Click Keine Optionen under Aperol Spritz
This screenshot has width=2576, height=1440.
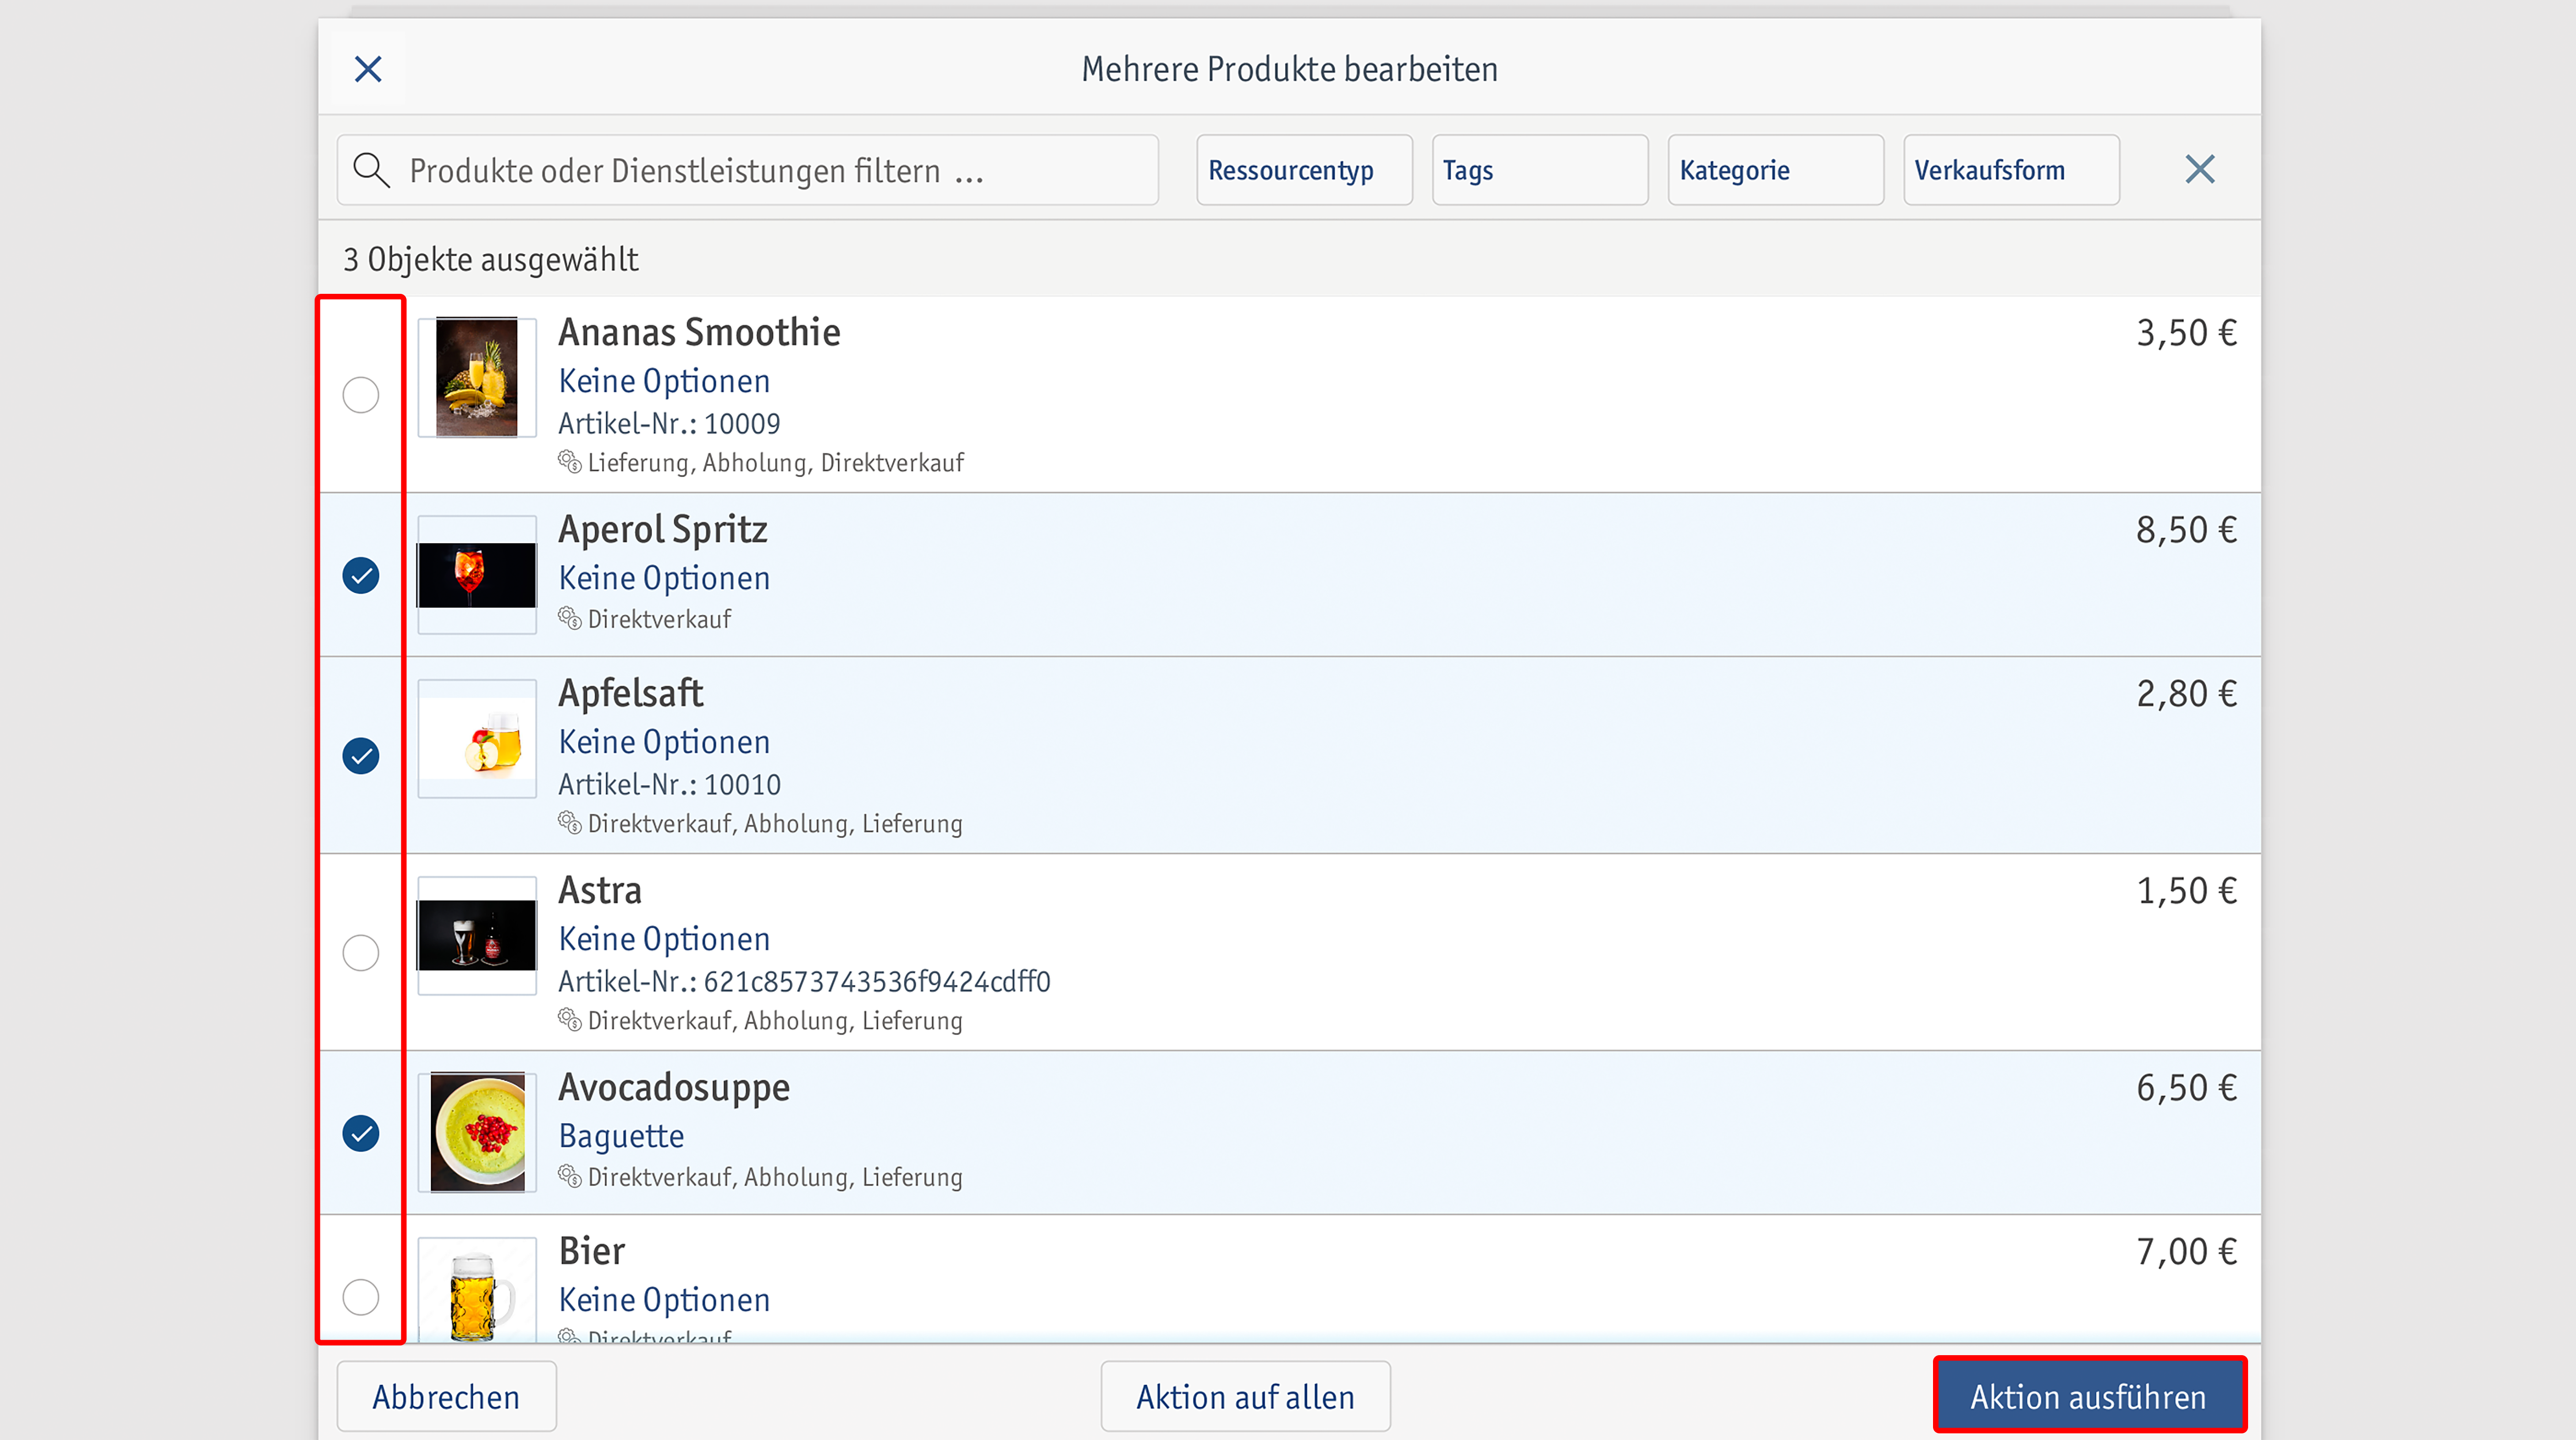click(664, 578)
